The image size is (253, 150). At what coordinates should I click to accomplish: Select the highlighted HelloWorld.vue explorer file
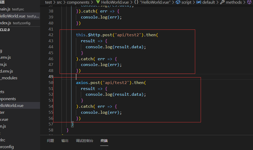coord(20,106)
